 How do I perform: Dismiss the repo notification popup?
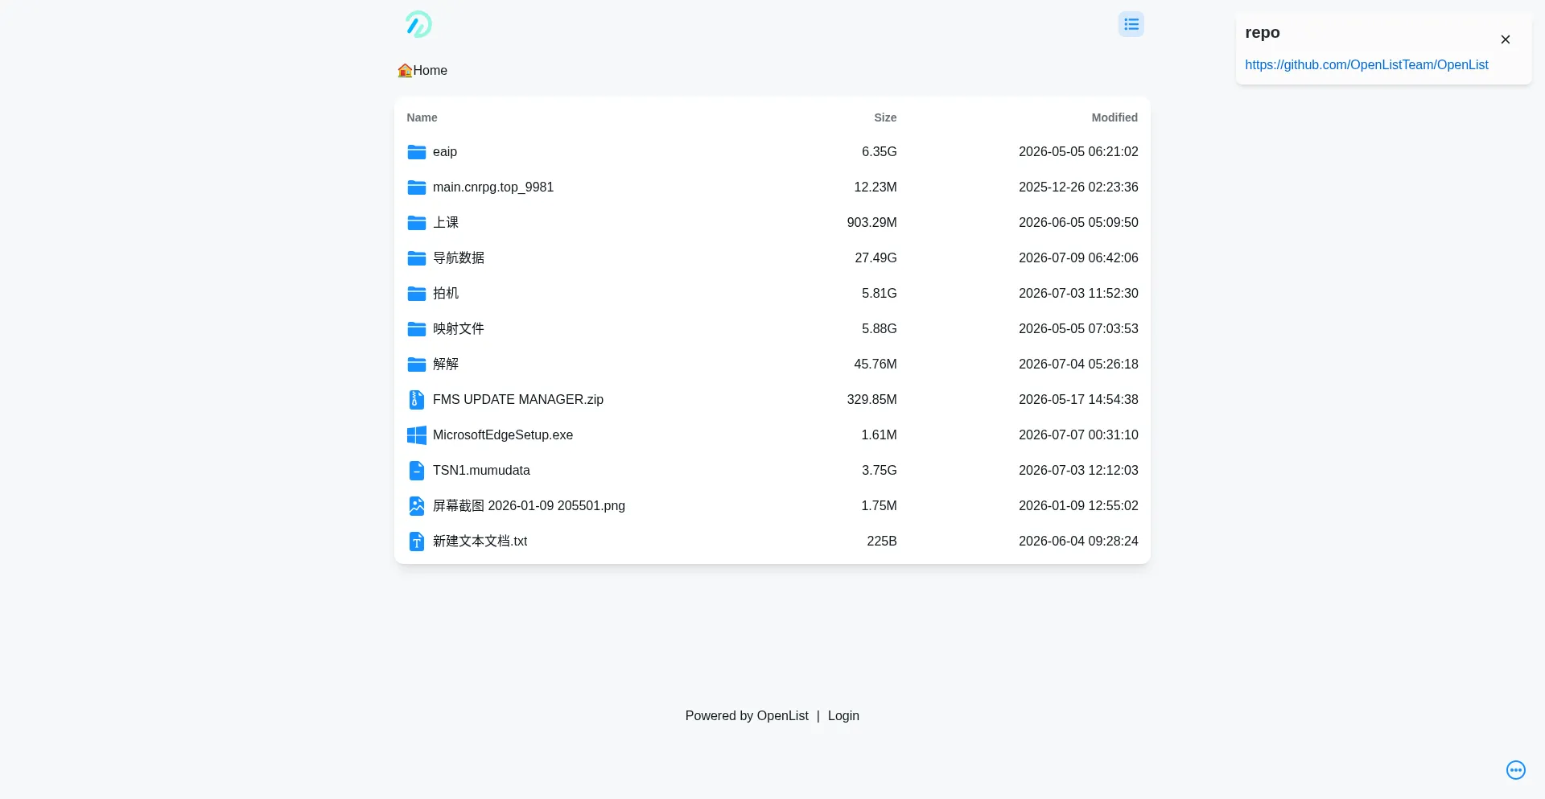pos(1505,39)
